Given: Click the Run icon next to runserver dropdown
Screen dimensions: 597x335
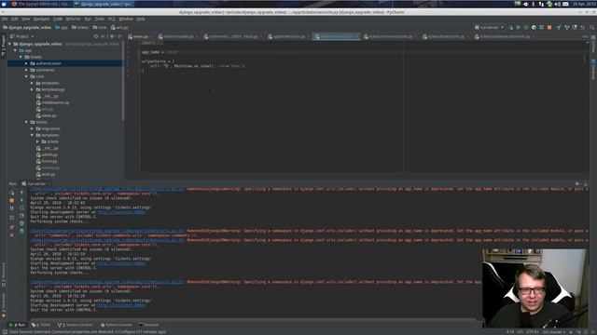Looking at the screenshot, I should [510, 27].
